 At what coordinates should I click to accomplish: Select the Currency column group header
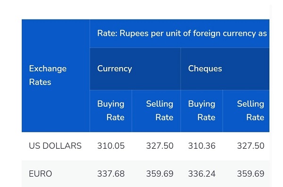(x=135, y=68)
